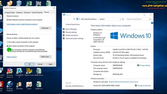167x94 pixels.
Task: Open DVD Flick desktop shortcut
Action: 19,85
